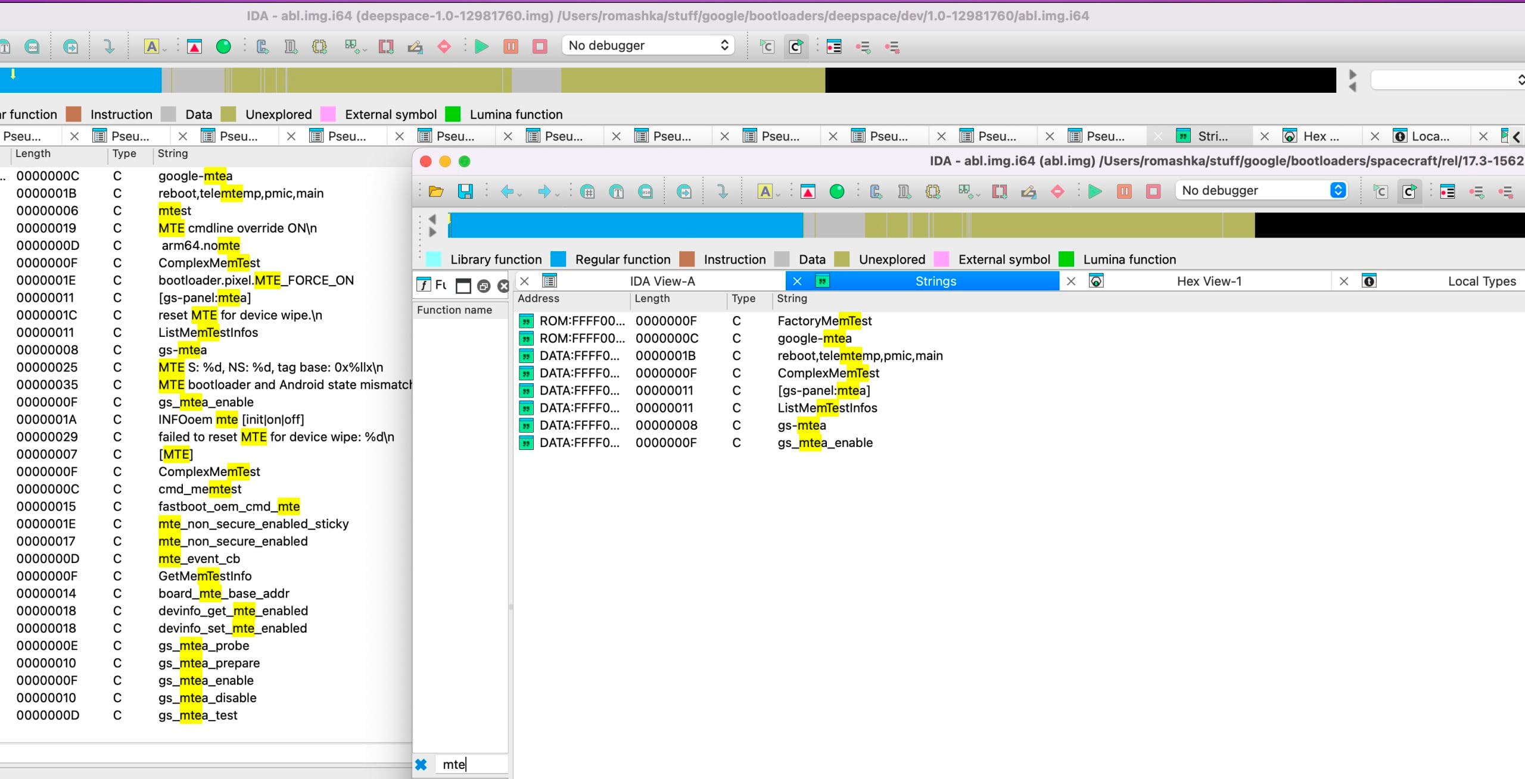Image resolution: width=1525 pixels, height=779 pixels.
Task: Select the 'gs_mtea_test' string row
Action: [x=206, y=715]
